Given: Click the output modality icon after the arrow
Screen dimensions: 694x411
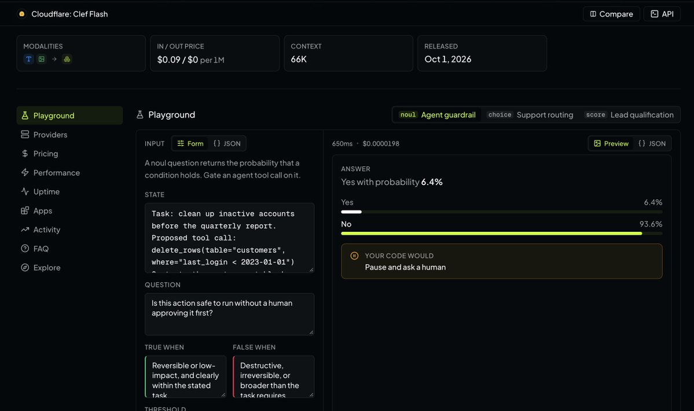Looking at the screenshot, I should pyautogui.click(x=67, y=59).
